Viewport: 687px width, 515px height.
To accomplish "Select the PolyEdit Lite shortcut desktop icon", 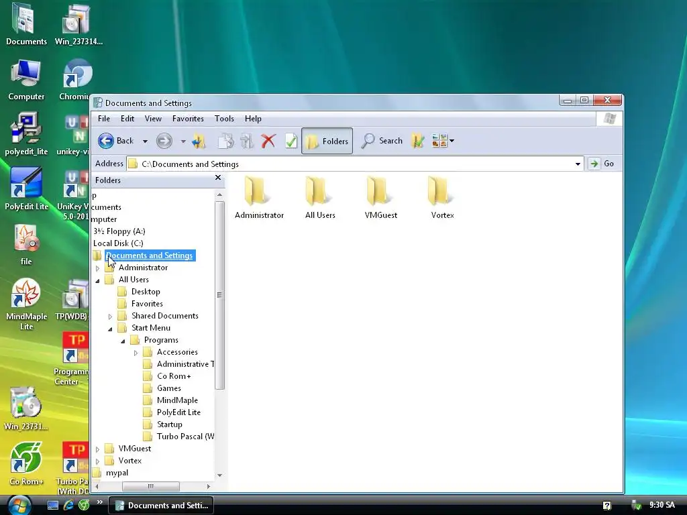I will click(26, 189).
